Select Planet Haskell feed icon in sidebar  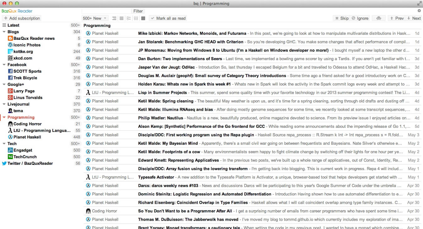click(10, 137)
